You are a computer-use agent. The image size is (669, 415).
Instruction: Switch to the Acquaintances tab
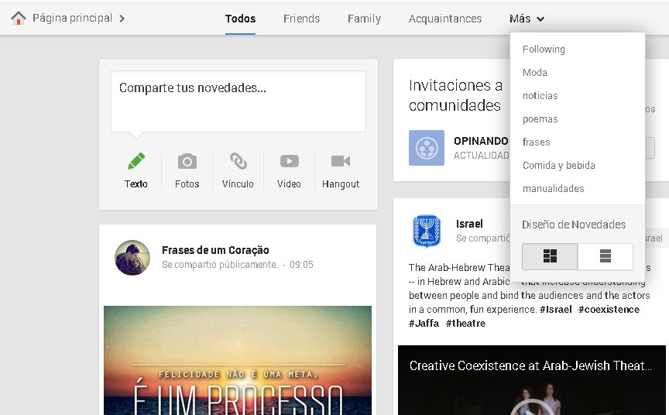[x=445, y=19]
